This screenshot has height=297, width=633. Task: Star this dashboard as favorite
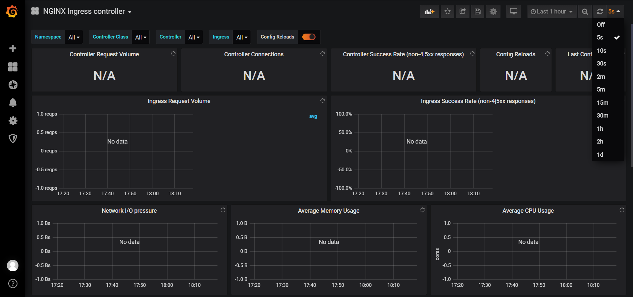click(447, 12)
